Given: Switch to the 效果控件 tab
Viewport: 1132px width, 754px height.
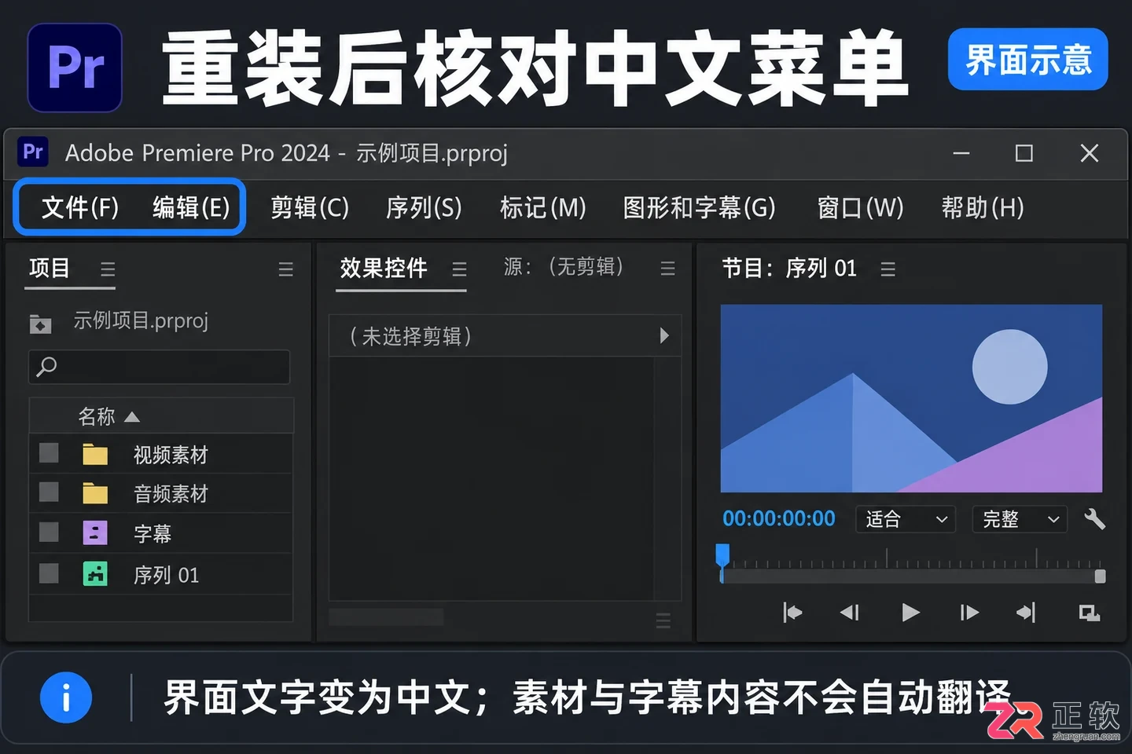Looking at the screenshot, I should (x=384, y=269).
